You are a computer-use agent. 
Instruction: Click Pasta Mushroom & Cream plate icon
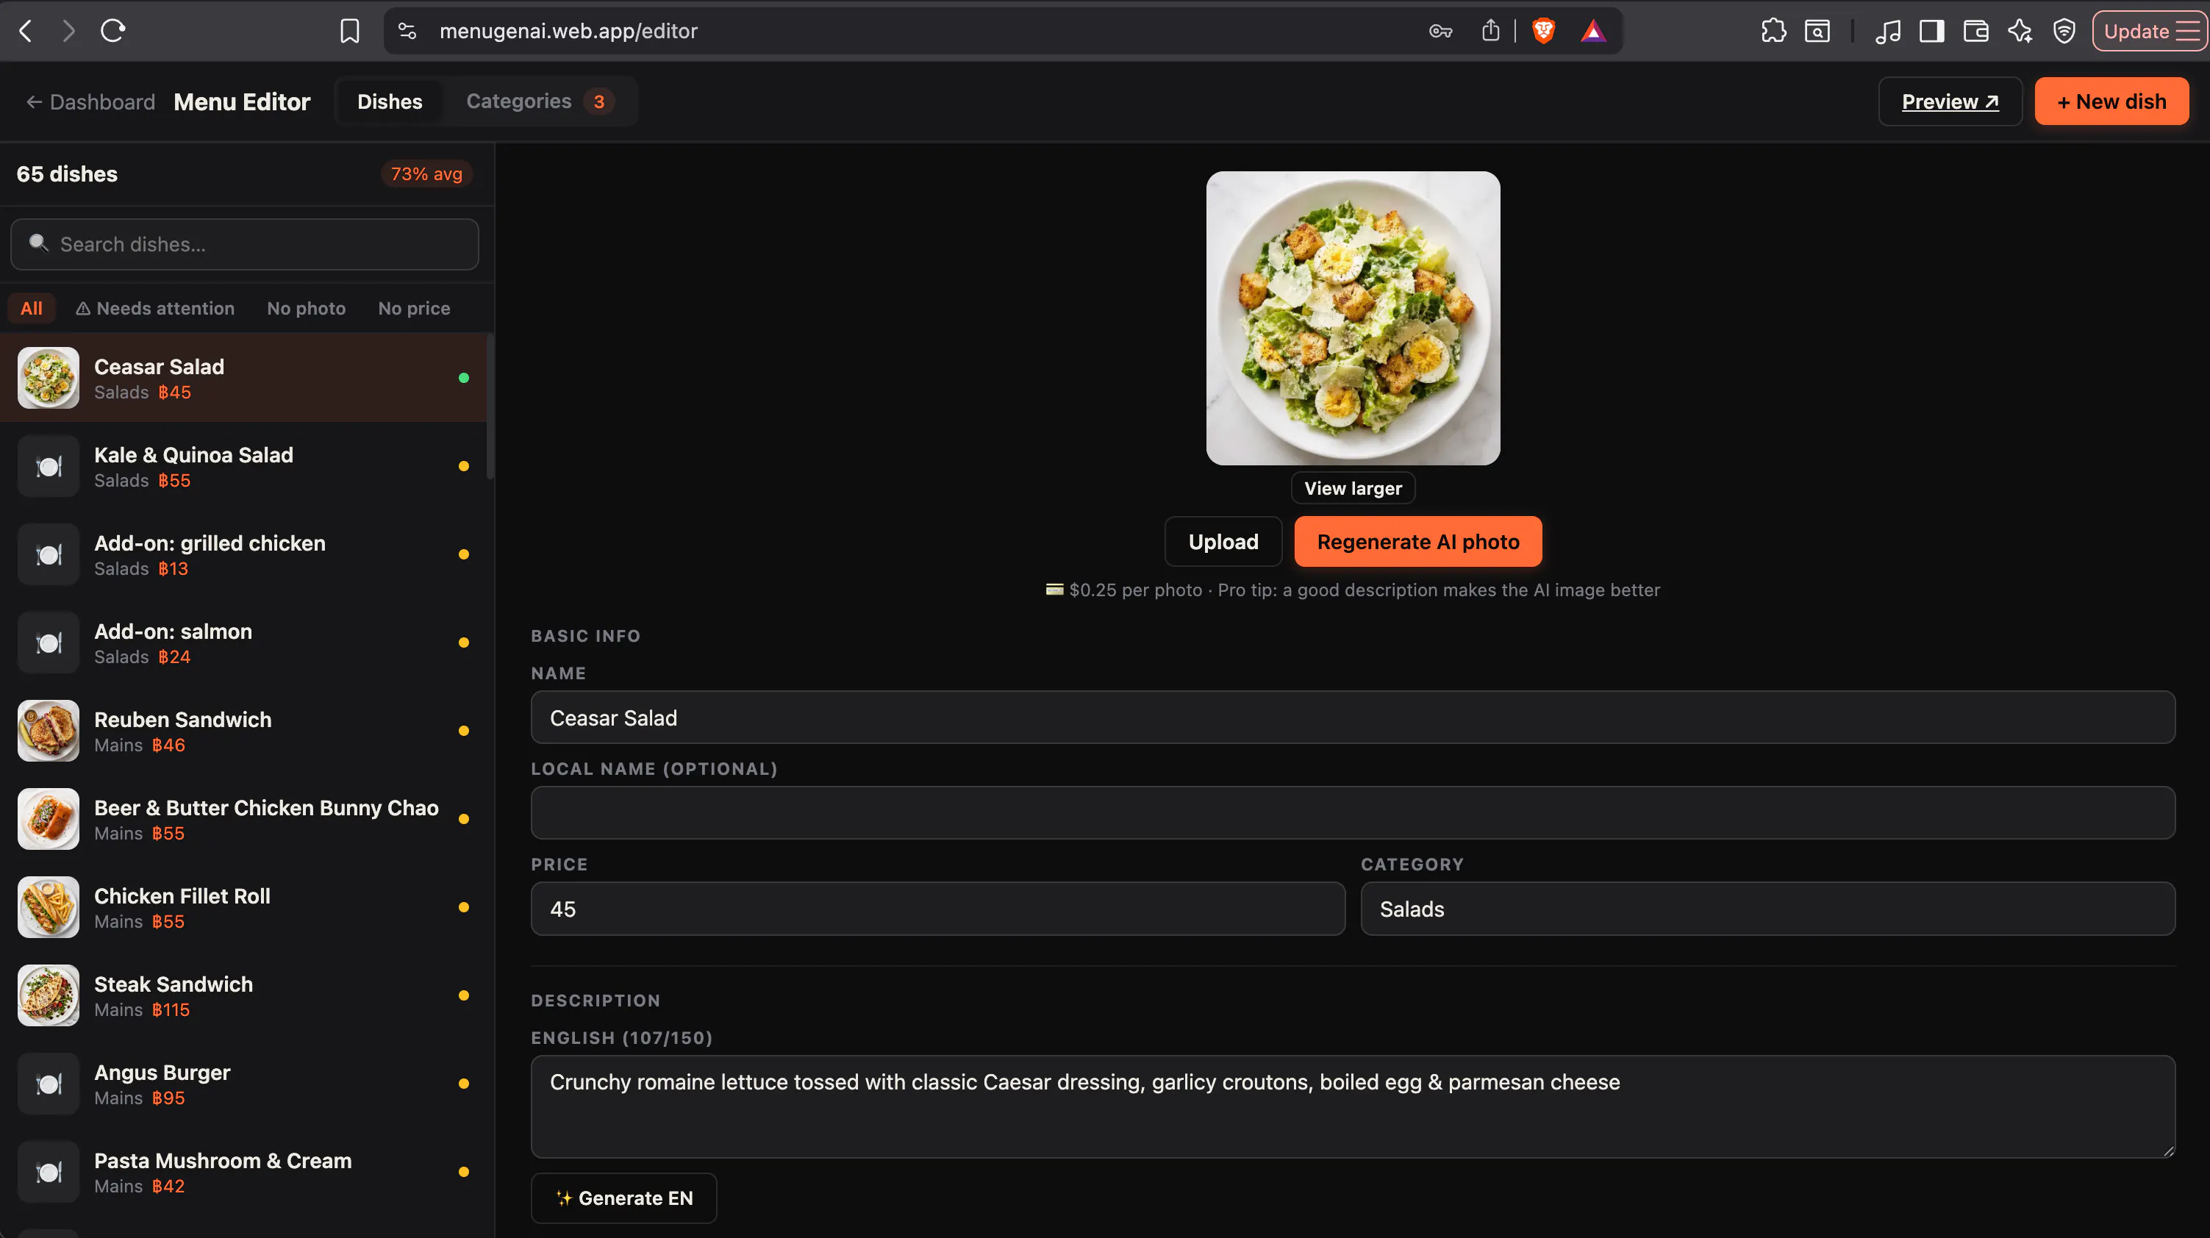pos(48,1172)
